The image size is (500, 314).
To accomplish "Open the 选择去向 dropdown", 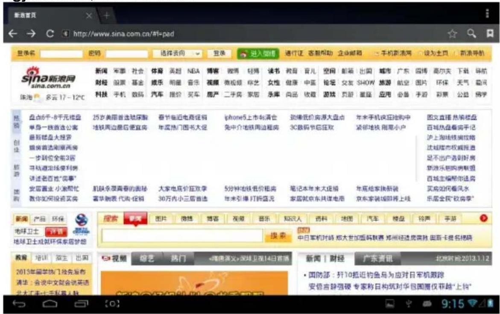I will point(177,53).
